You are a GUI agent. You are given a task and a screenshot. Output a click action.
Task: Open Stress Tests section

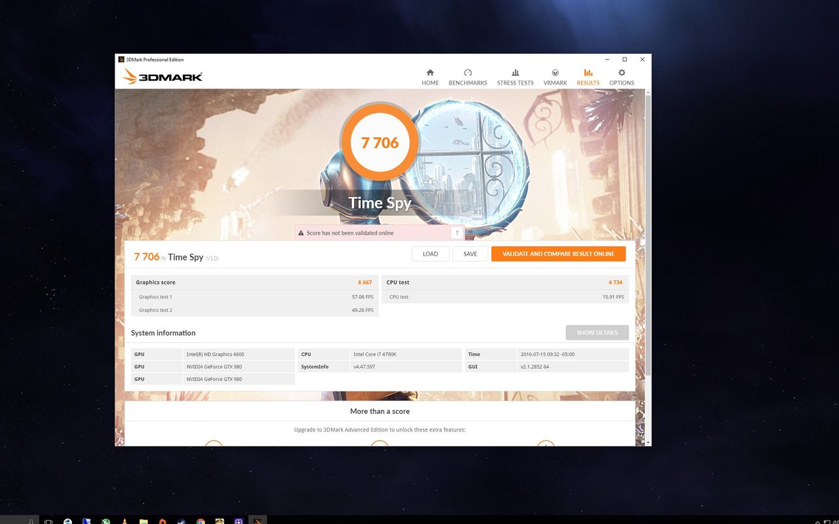(515, 77)
